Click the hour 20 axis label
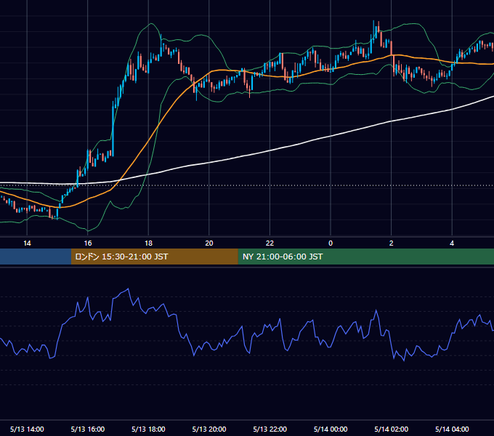The image size is (494, 436). click(209, 243)
